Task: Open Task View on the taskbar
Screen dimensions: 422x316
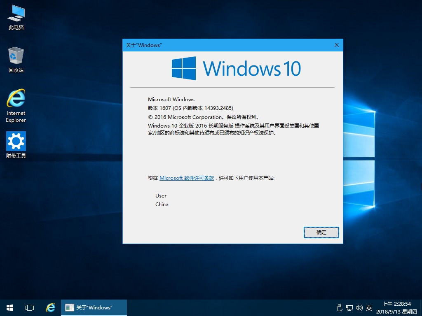Action: tap(30, 308)
